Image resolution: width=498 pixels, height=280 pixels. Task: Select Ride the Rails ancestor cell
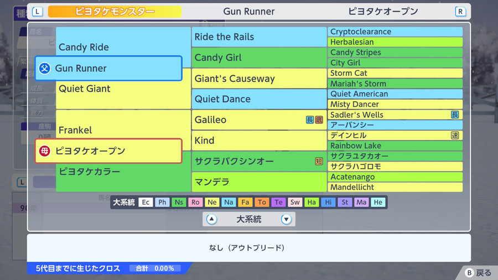pos(259,37)
